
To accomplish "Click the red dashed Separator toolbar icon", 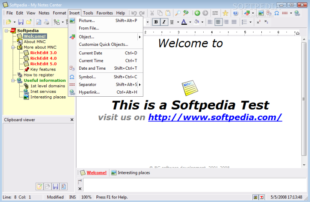I will [x=285, y=13].
